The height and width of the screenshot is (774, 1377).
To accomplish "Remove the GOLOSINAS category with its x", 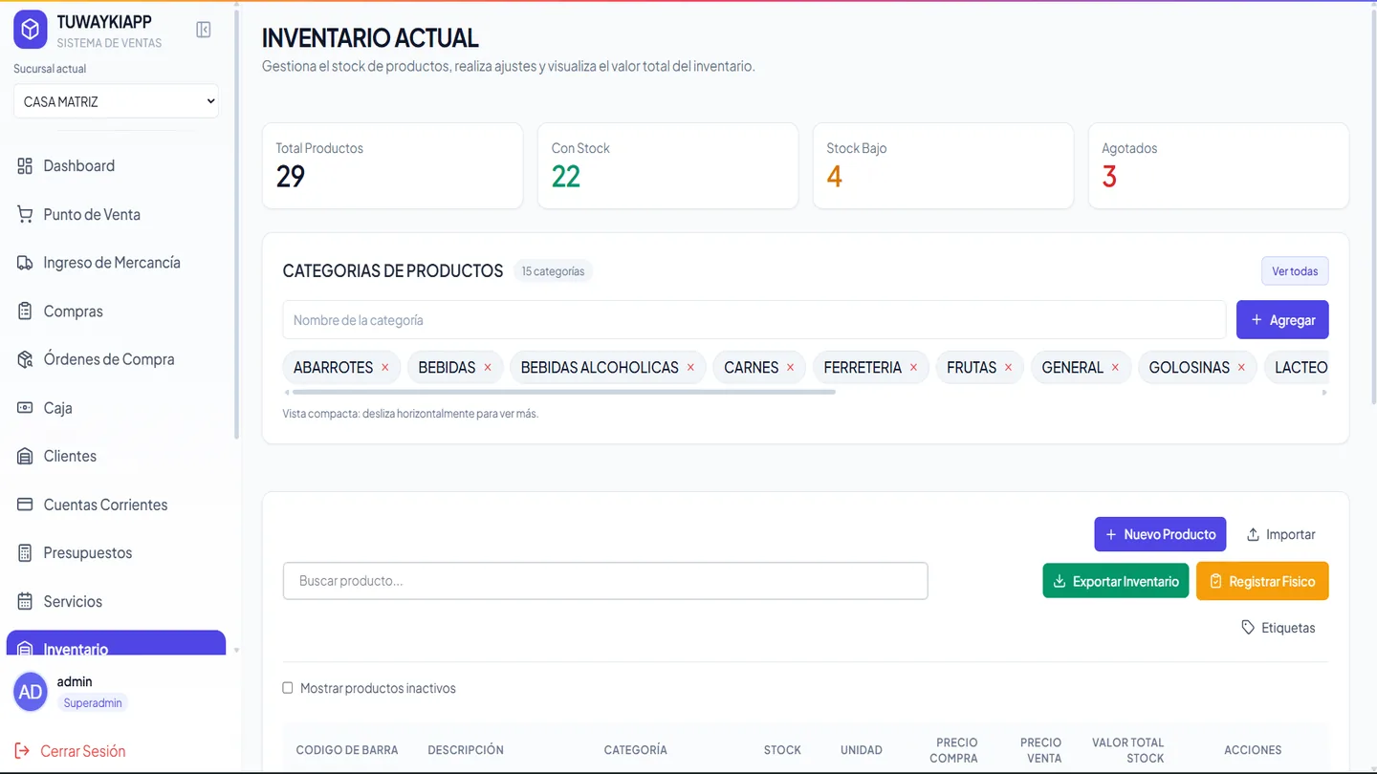I will click(x=1241, y=367).
